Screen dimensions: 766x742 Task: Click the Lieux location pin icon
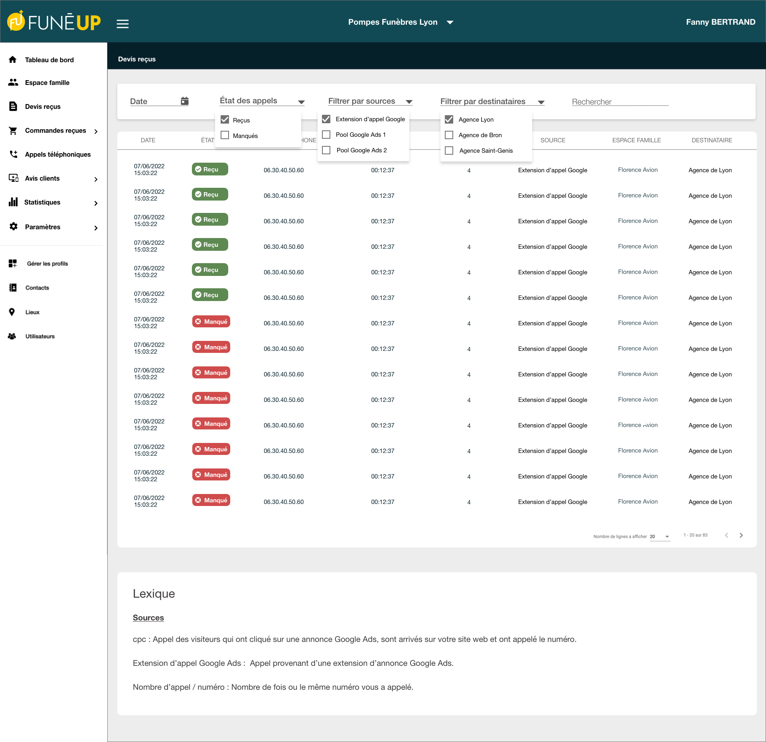(12, 312)
